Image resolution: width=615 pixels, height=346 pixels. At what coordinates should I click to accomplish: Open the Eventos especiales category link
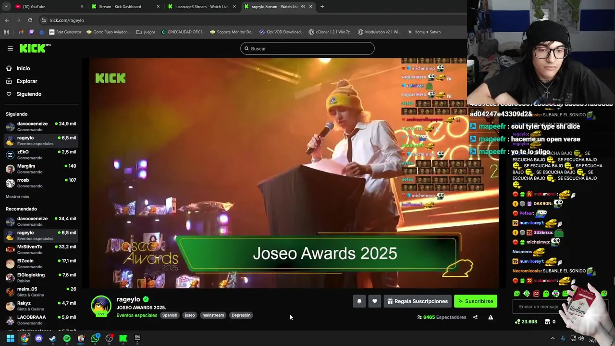pyautogui.click(x=136, y=315)
